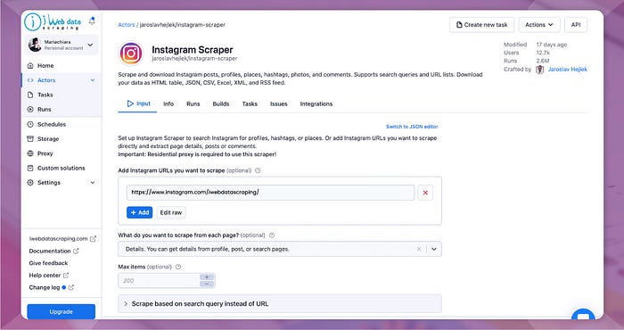Click the Instagram URL input field
Viewport: 624px width, 330px height.
tap(271, 193)
